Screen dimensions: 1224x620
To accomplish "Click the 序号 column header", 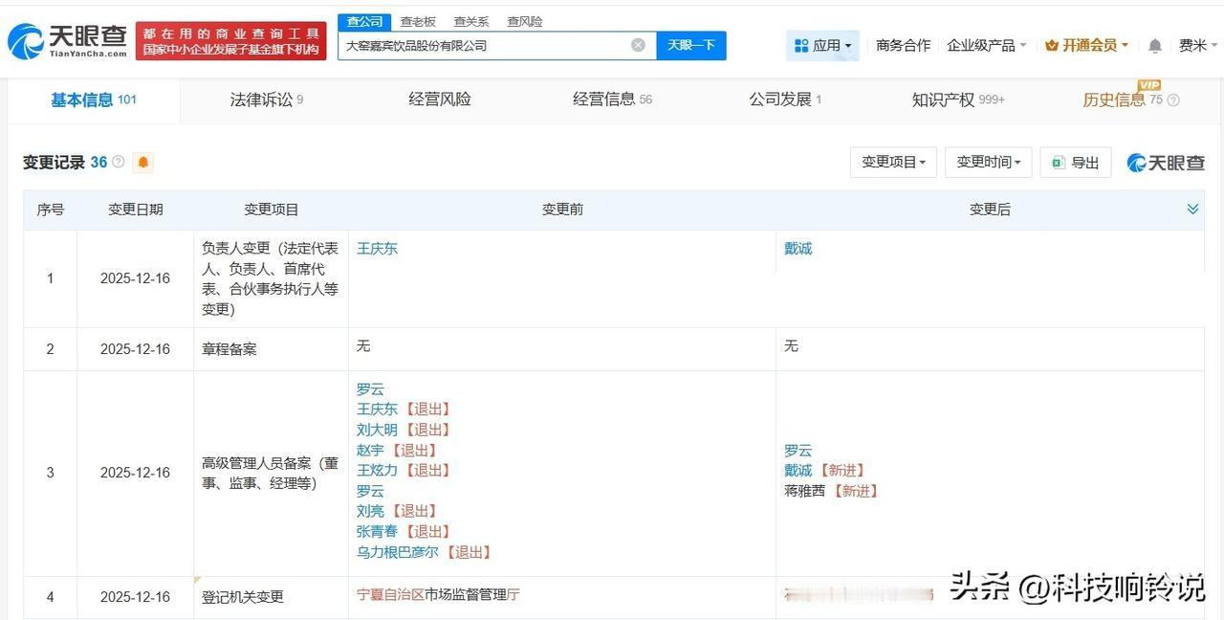I will [50, 210].
